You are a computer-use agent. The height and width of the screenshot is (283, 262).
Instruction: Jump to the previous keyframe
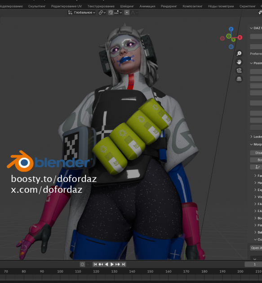point(101,264)
